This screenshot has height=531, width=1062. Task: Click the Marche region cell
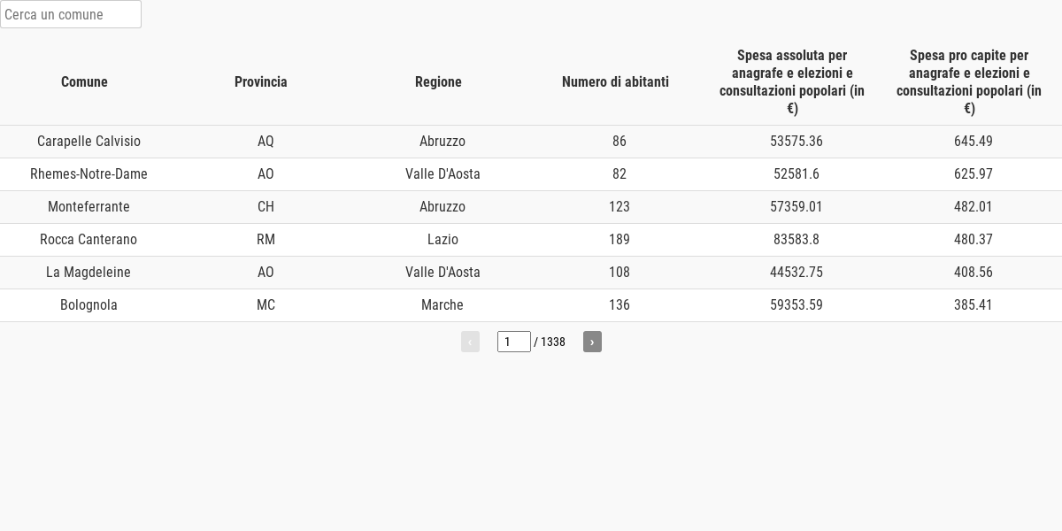coord(442,305)
